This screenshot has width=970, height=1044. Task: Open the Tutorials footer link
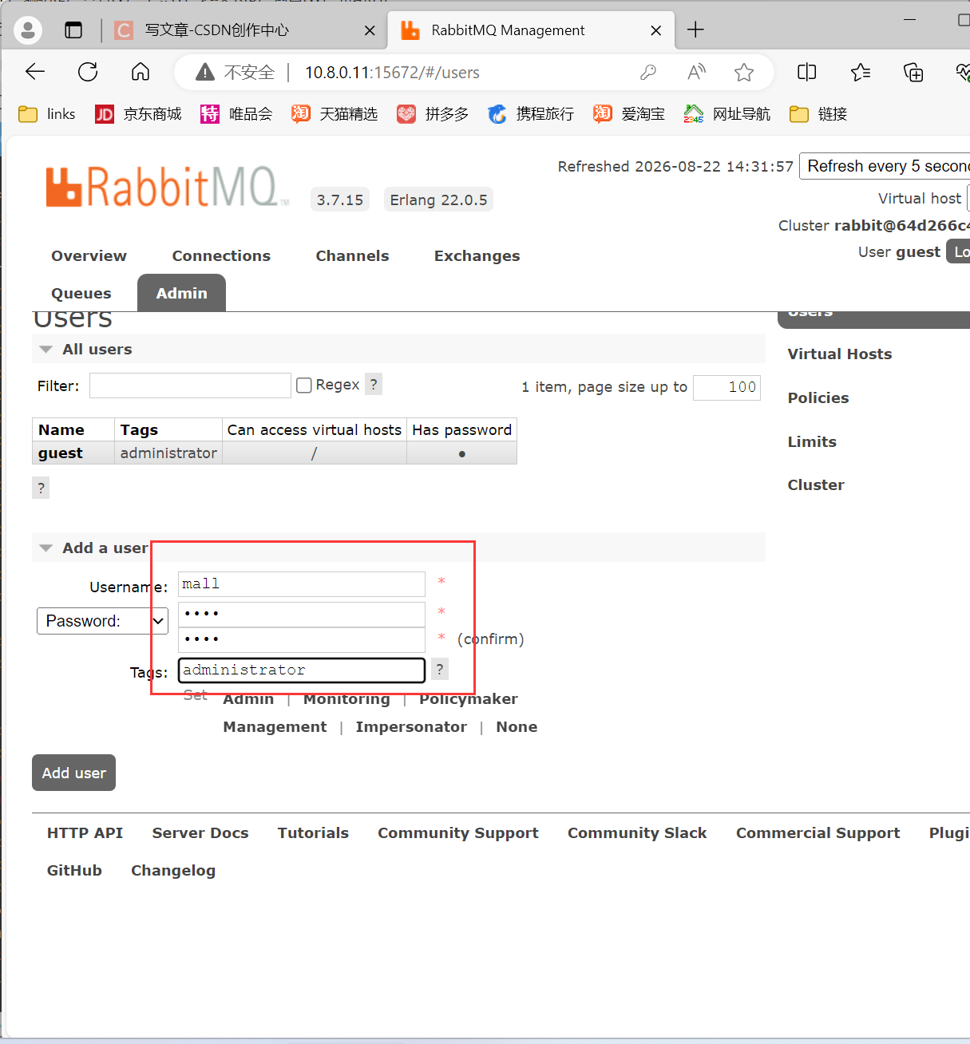coord(313,833)
